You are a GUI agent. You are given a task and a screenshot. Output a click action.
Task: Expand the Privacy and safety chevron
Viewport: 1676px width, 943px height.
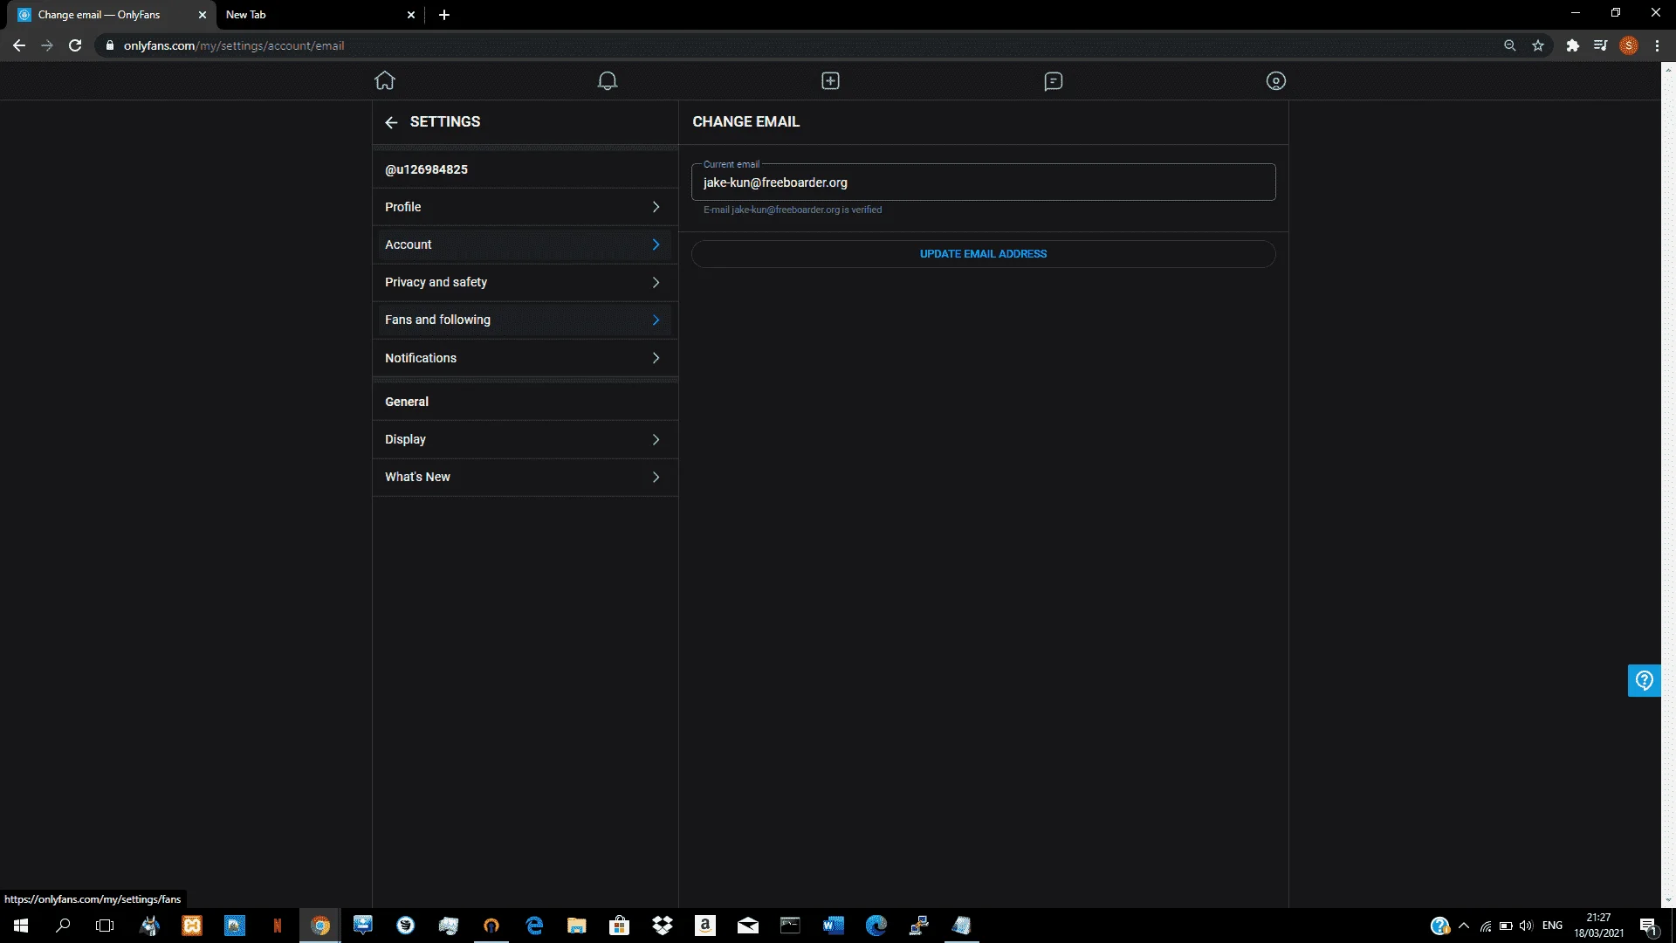(x=656, y=282)
